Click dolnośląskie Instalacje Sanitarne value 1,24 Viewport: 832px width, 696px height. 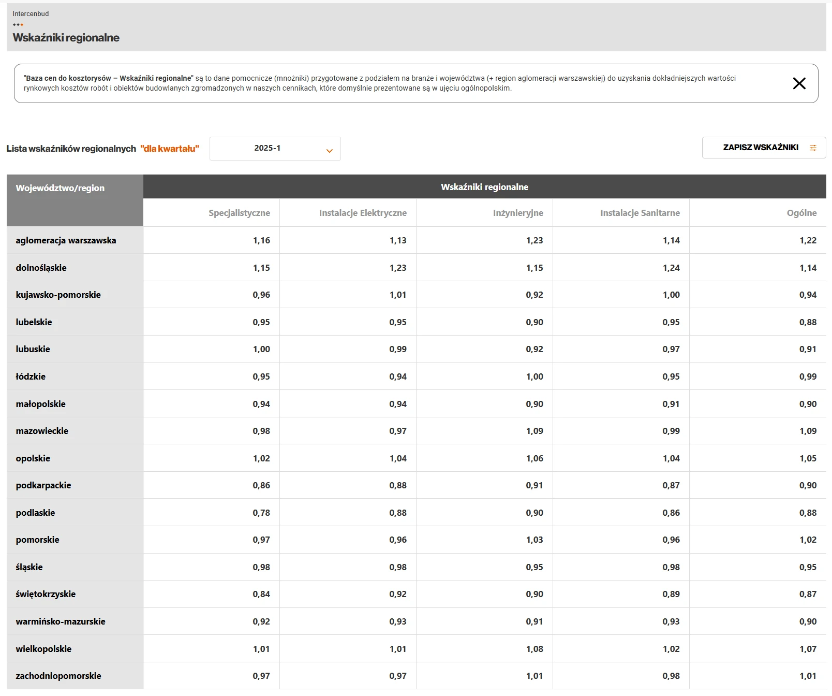point(671,268)
